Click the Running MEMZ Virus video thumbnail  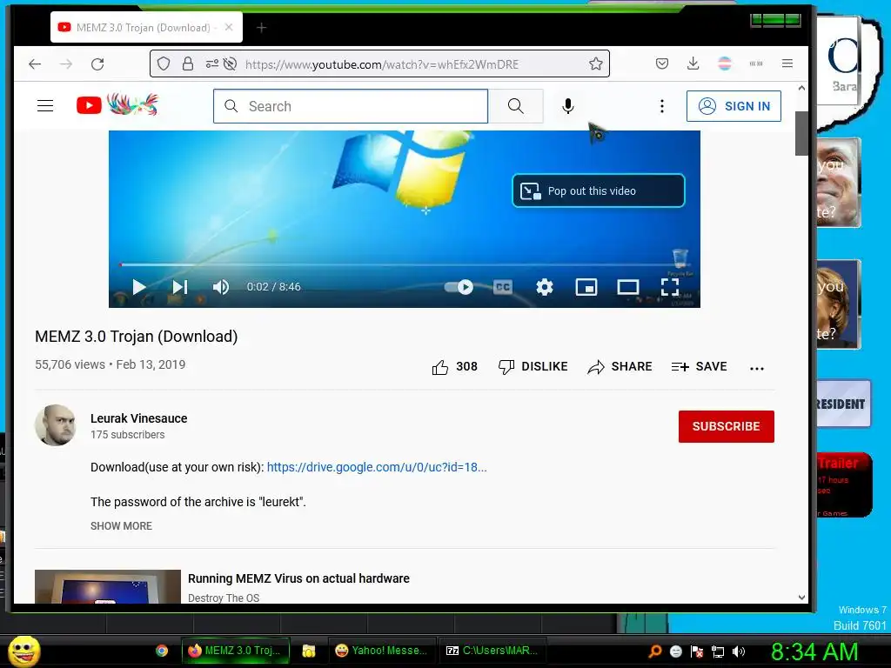(x=108, y=587)
